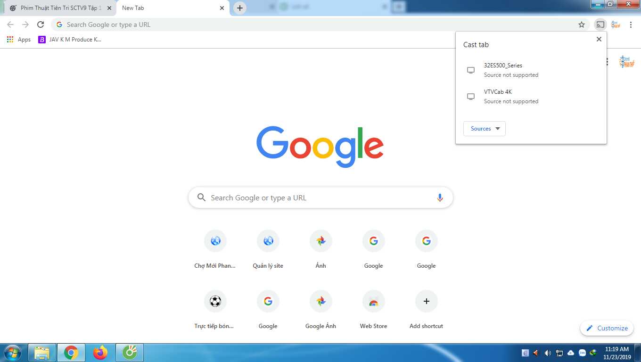641x362 pixels.
Task: Open Chrome's three-dot menu
Action: tap(631, 25)
